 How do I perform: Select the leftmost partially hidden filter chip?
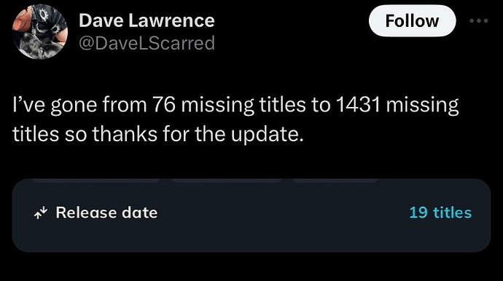point(96,181)
